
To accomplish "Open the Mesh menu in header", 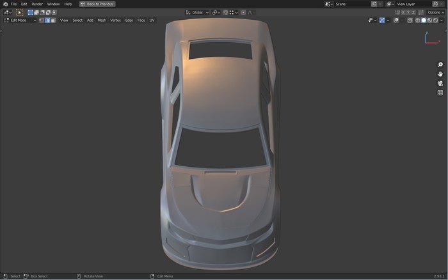I will click(102, 20).
